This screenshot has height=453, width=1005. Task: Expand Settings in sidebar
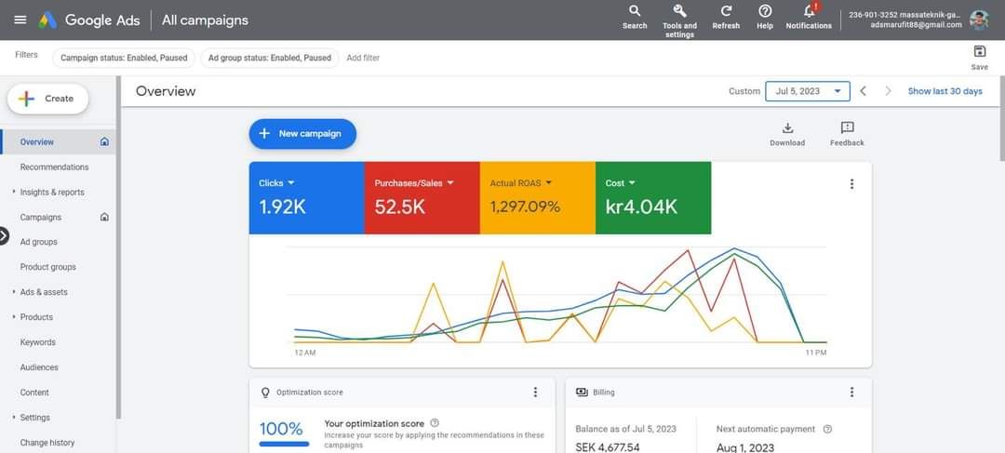point(14,417)
